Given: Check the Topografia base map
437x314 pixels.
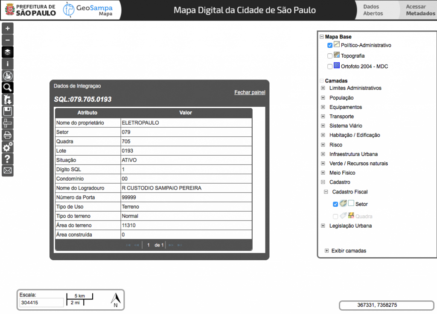Looking at the screenshot, I should pyautogui.click(x=329, y=56).
